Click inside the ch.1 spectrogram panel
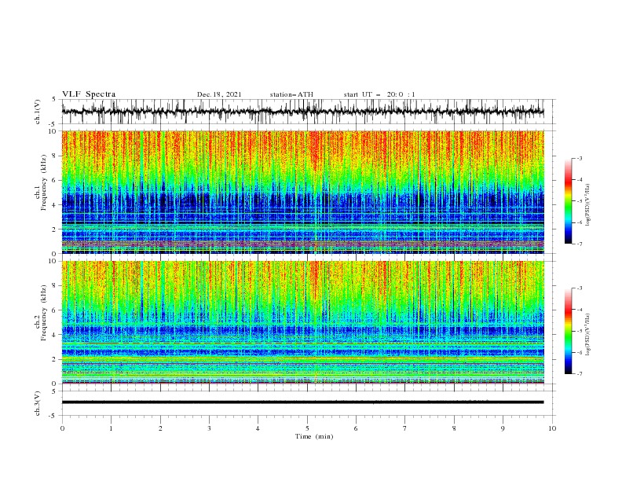This screenshot has width=622, height=481. coord(302,192)
